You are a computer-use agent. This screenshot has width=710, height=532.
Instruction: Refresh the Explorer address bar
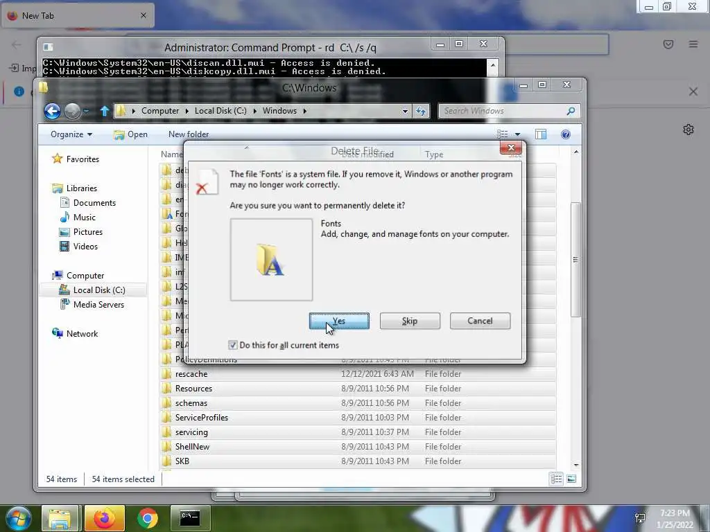click(x=421, y=112)
